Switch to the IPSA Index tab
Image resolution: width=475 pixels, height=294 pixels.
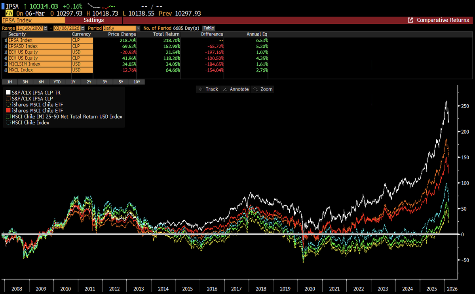[x=33, y=20]
